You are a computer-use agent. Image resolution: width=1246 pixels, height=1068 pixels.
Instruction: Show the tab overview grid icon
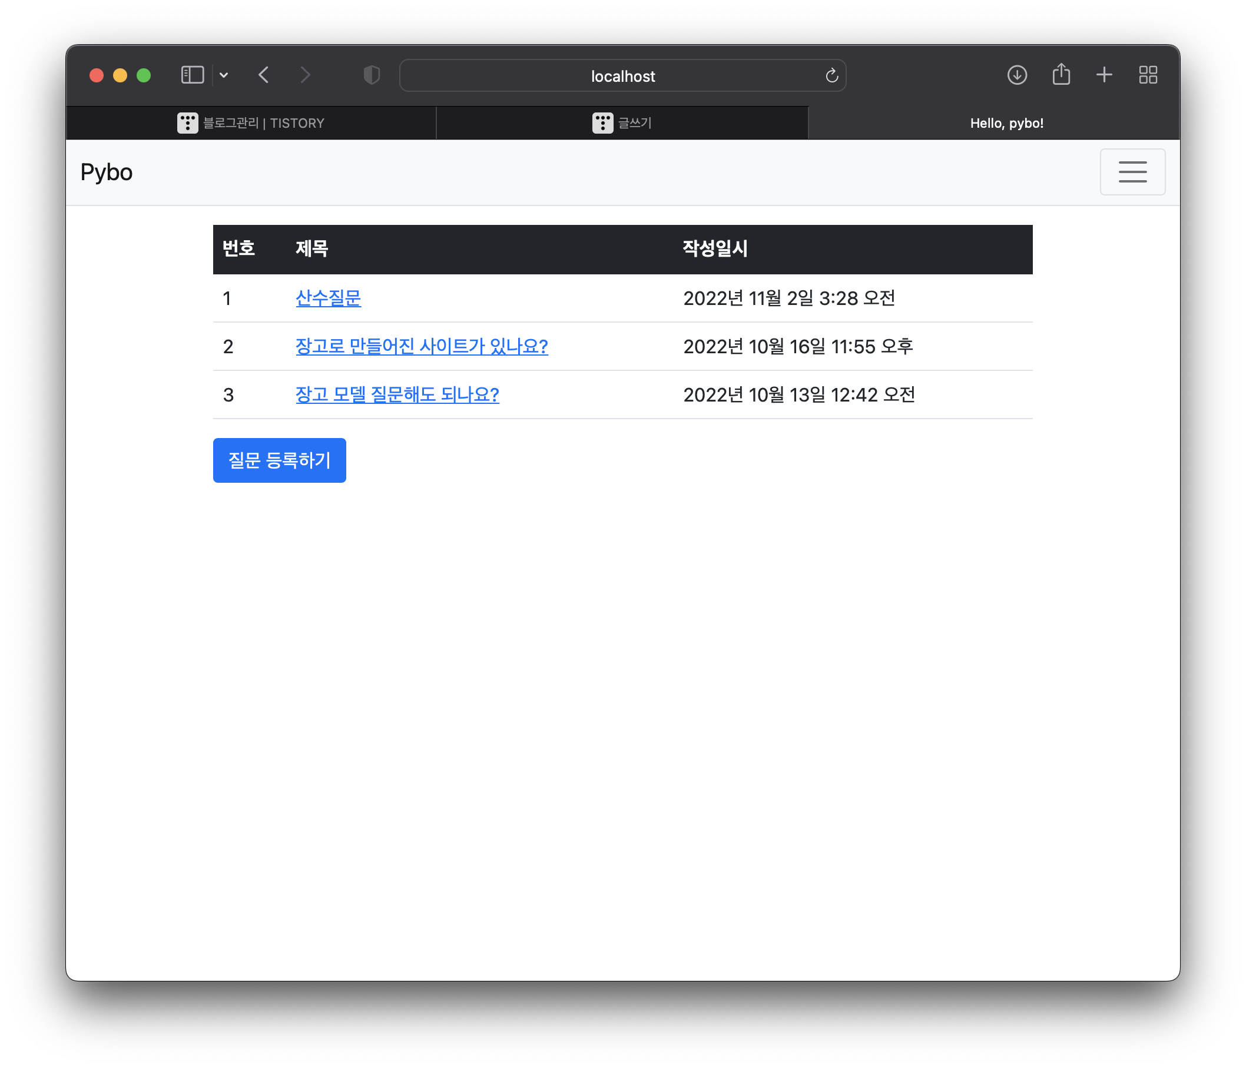pyautogui.click(x=1148, y=75)
